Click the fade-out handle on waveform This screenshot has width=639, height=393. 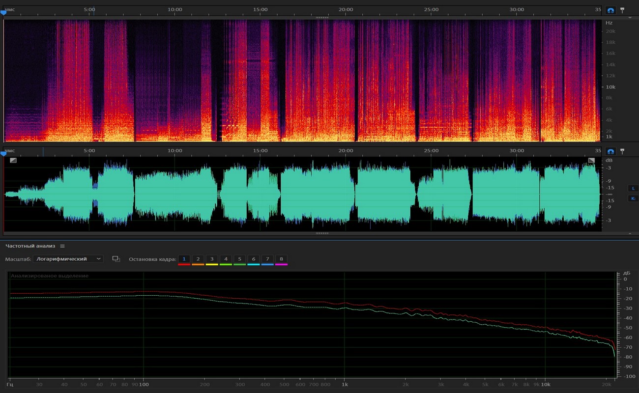pyautogui.click(x=591, y=160)
